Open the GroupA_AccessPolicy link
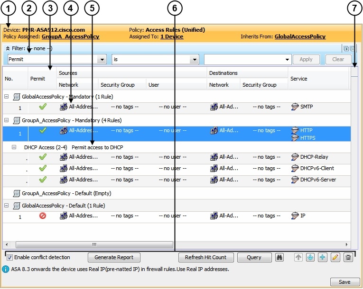The image size is (363, 289). point(70,36)
